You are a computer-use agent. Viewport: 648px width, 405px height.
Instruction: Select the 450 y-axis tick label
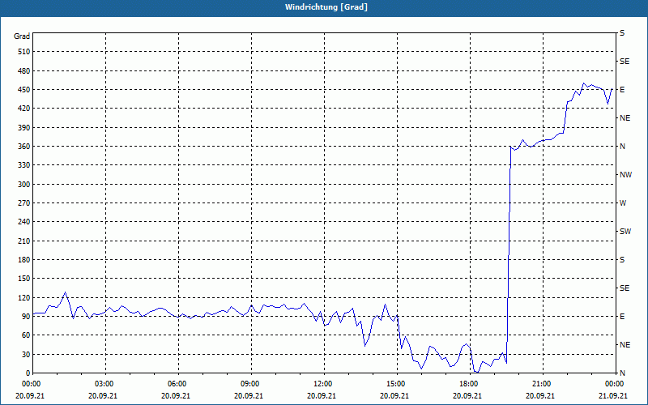click(x=24, y=90)
